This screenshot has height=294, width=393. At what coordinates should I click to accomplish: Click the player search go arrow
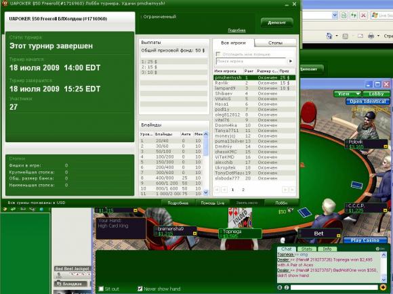tap(291, 61)
